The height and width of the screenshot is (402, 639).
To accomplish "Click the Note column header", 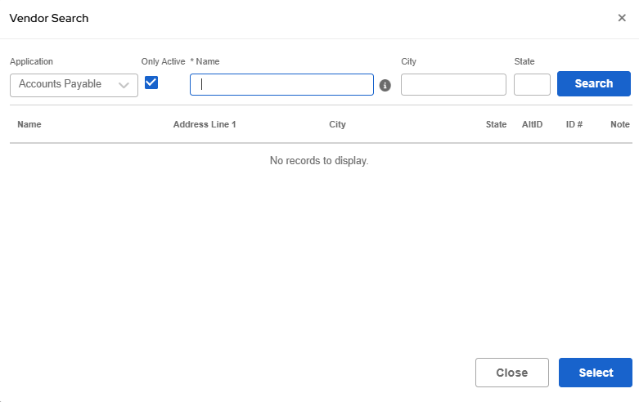I will [619, 125].
